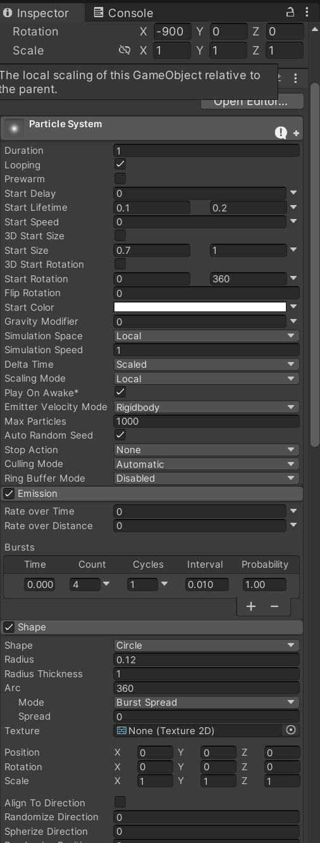Toggle the Emission module checkbox

pos(9,494)
